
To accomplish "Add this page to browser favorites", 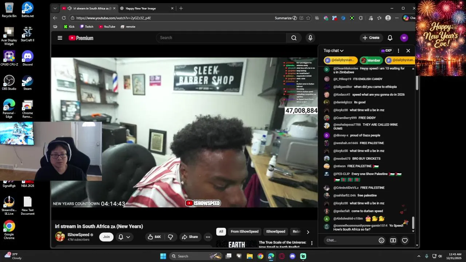I will coord(308,18).
